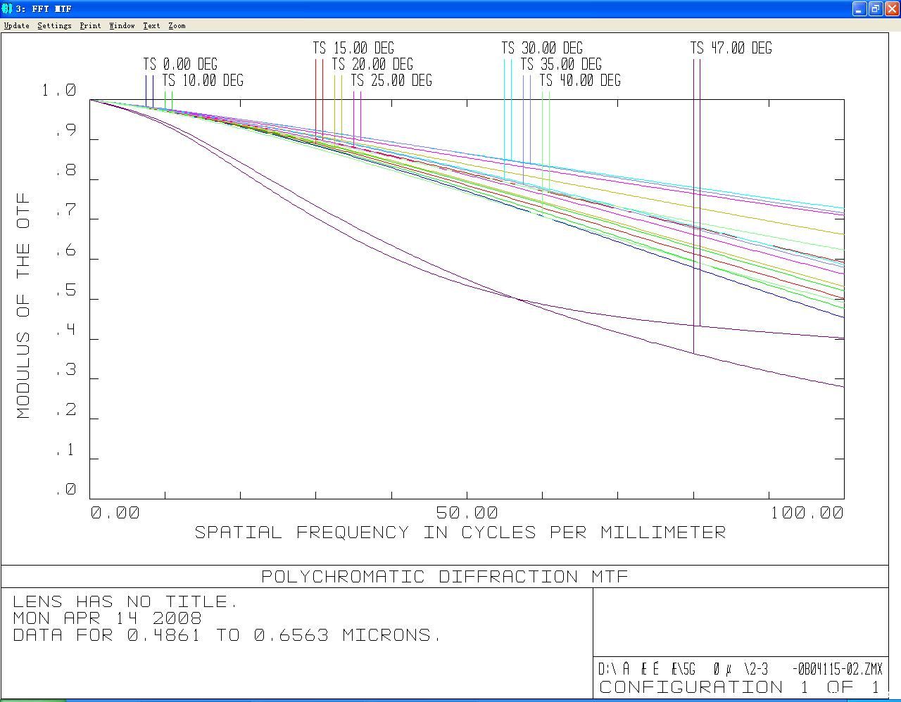Click the Spatial Frequency axis label
The image size is (901, 702).
click(x=460, y=532)
